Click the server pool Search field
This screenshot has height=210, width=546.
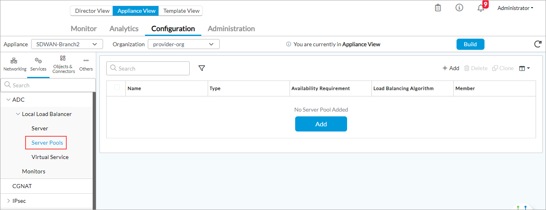[148, 69]
